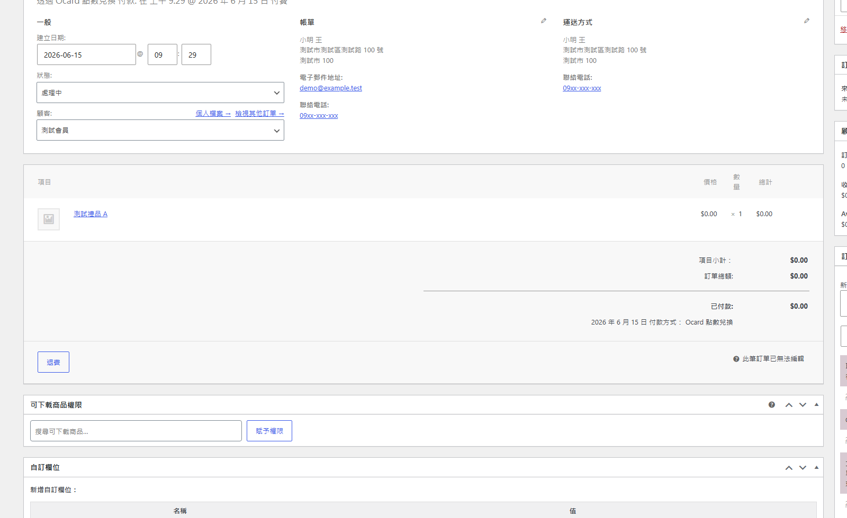Click billing email demo@example.test
The width and height of the screenshot is (847, 518).
point(331,88)
